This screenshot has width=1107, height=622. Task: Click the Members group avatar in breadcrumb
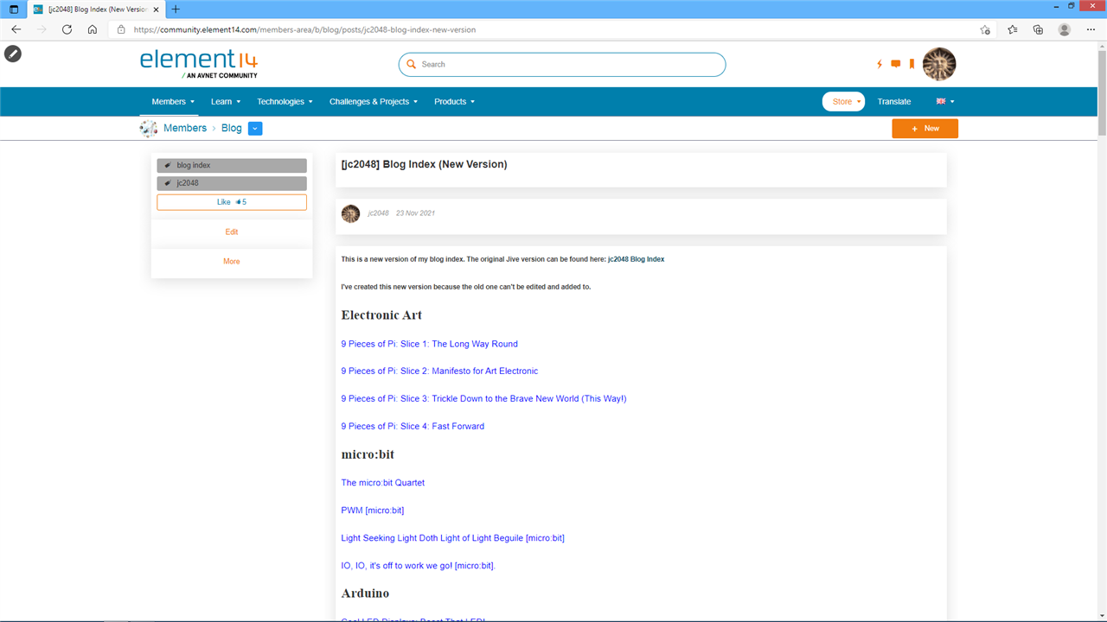pos(149,129)
